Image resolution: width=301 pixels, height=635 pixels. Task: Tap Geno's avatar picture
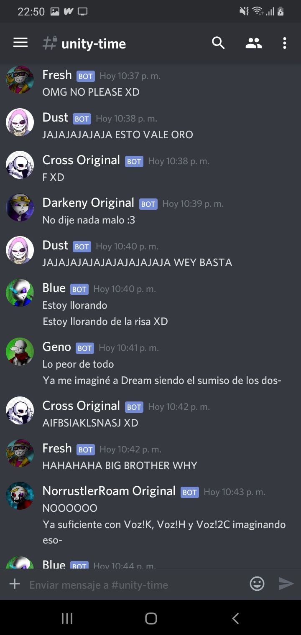coord(20,351)
